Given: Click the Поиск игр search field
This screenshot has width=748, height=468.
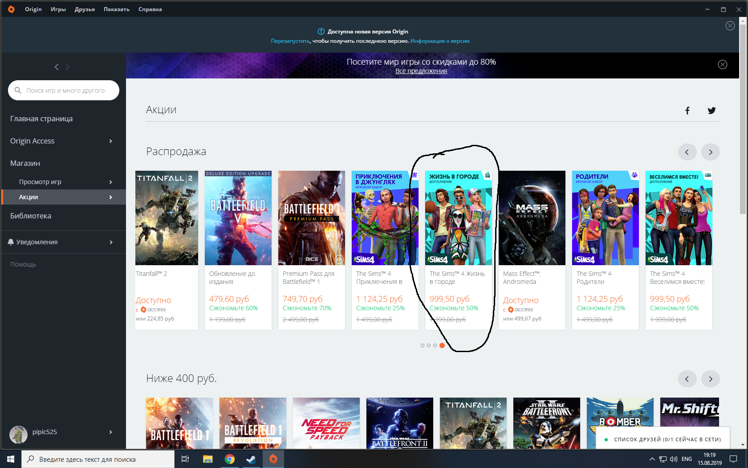Looking at the screenshot, I should click(x=65, y=90).
